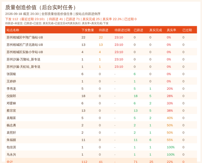Click the 真实完成 column header
This screenshot has width=202, height=163.
[156, 30]
